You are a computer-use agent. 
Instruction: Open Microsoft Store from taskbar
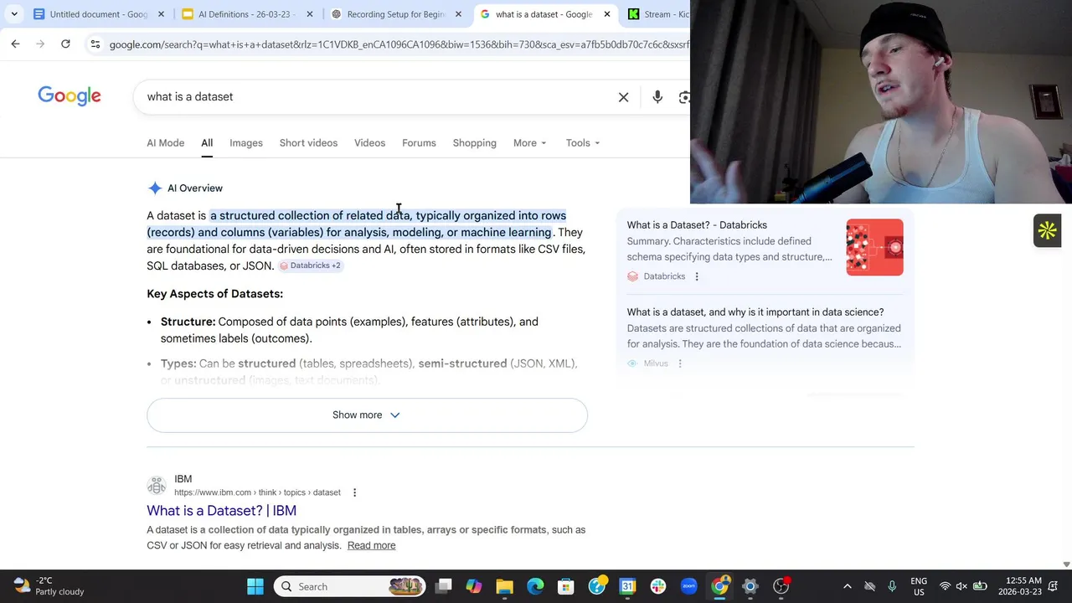coord(566,586)
